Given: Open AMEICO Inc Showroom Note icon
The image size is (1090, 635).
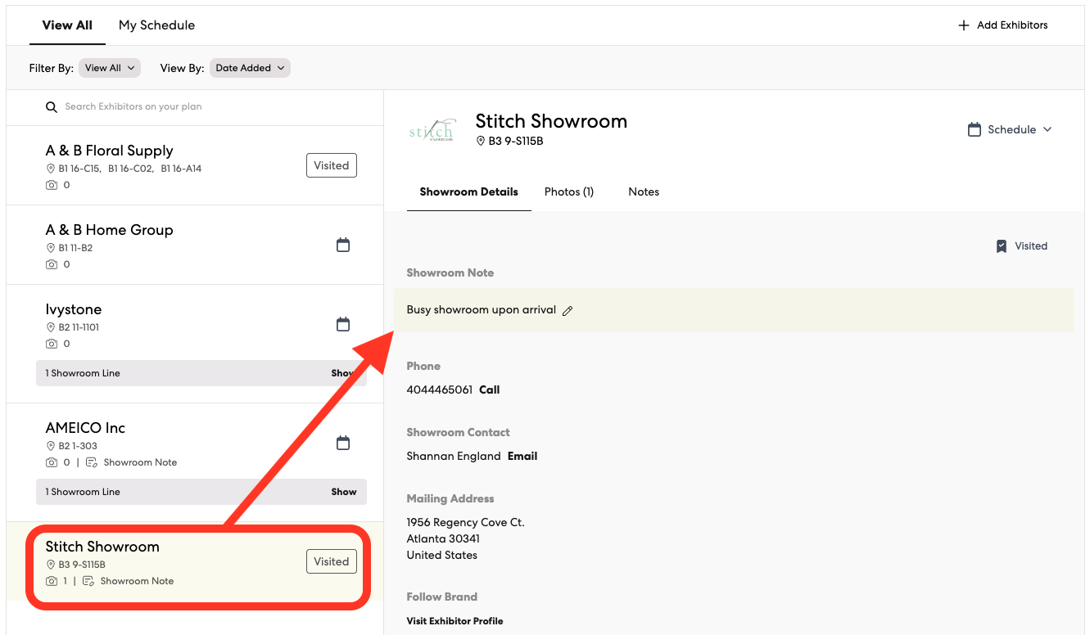Looking at the screenshot, I should (x=92, y=462).
